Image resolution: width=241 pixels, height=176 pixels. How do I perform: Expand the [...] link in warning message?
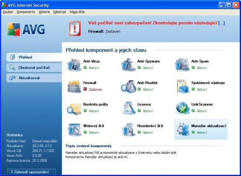pyautogui.click(x=222, y=23)
